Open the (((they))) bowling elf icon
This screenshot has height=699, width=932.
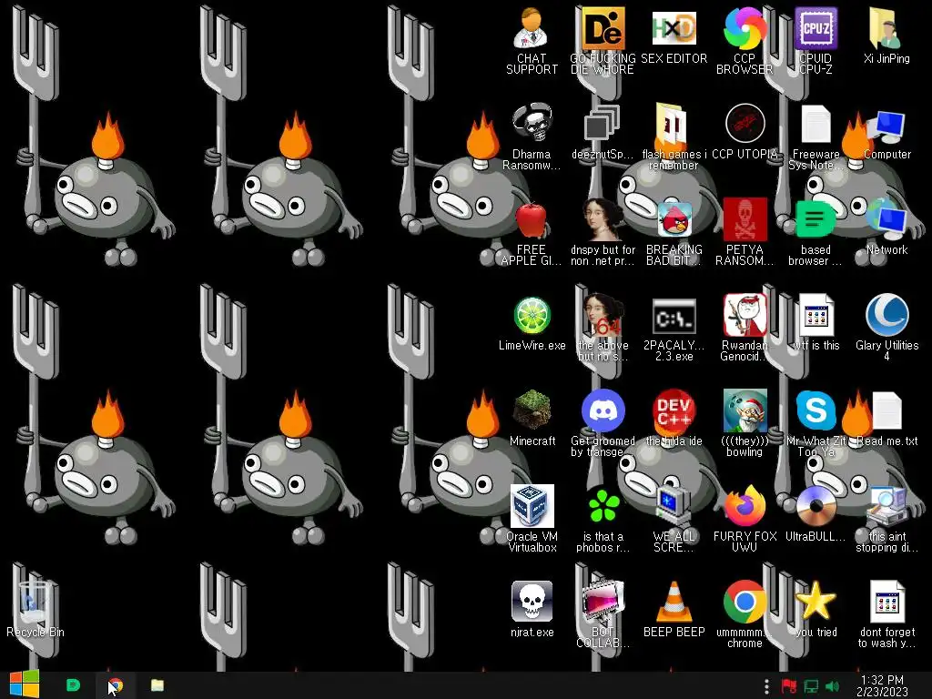tap(745, 410)
